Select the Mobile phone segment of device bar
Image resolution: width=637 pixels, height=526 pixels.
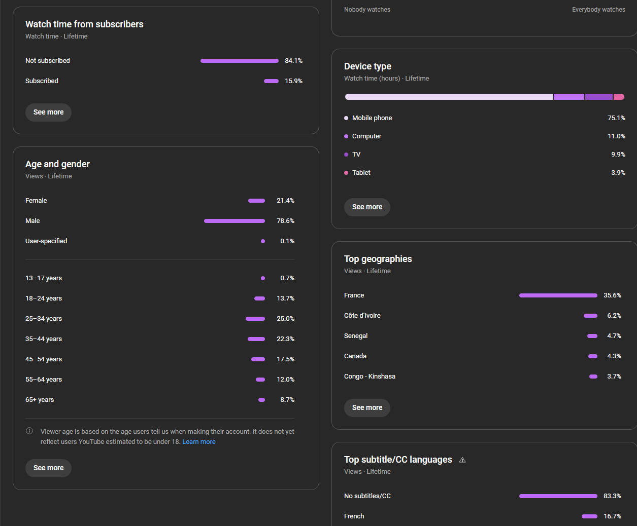449,97
